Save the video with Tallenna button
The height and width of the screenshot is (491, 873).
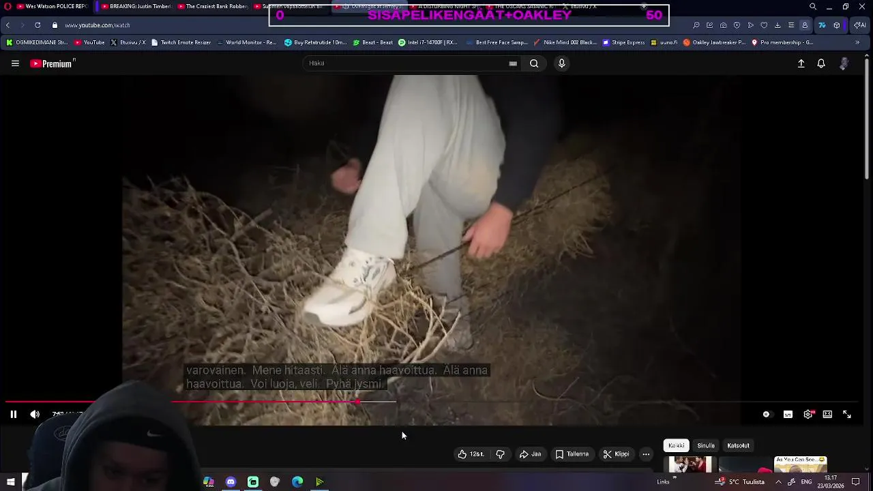click(572, 454)
